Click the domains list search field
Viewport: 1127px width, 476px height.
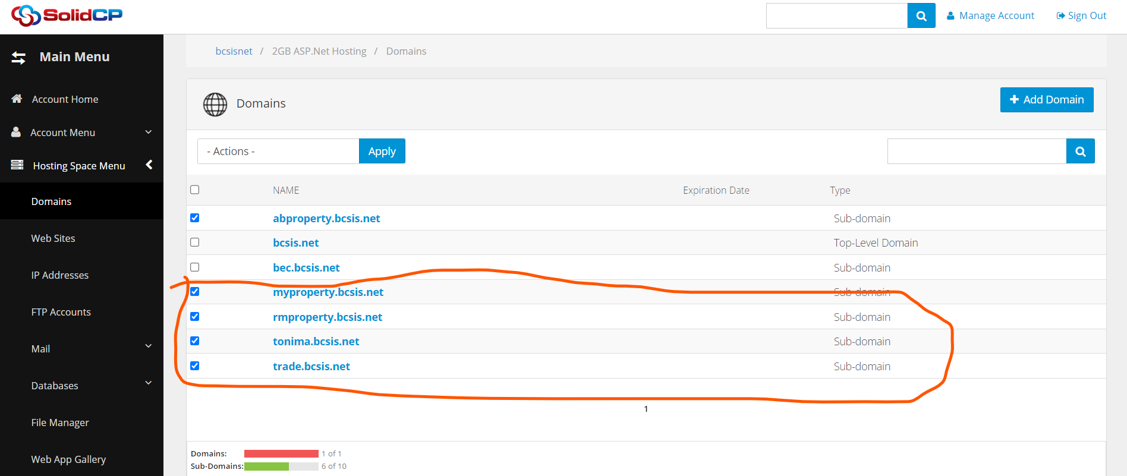coord(976,152)
